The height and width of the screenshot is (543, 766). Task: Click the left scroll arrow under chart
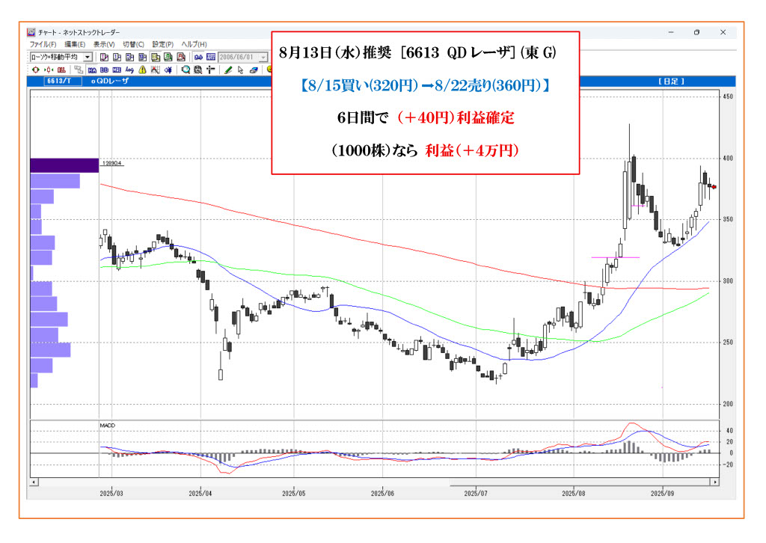[33, 483]
